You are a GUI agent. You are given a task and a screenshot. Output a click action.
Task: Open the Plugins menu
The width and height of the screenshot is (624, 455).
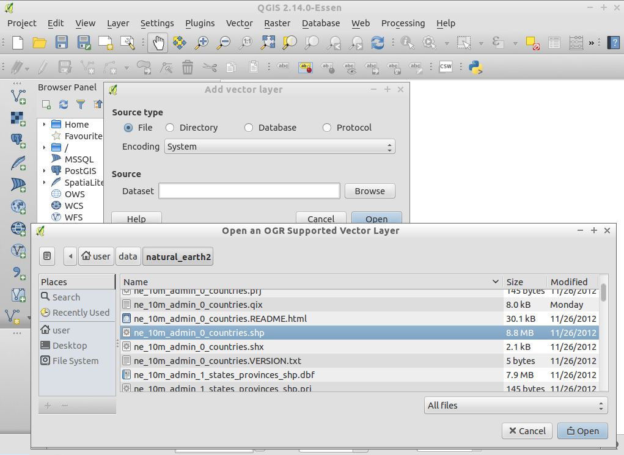coord(200,23)
